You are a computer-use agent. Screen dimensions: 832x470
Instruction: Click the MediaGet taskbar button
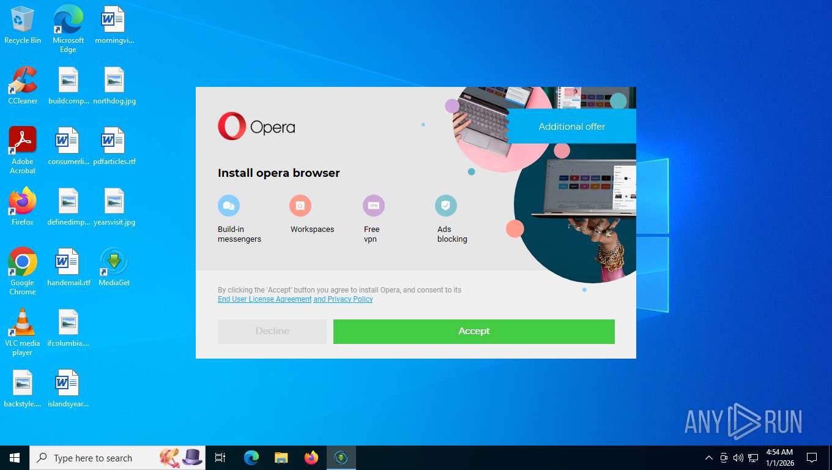[341, 458]
